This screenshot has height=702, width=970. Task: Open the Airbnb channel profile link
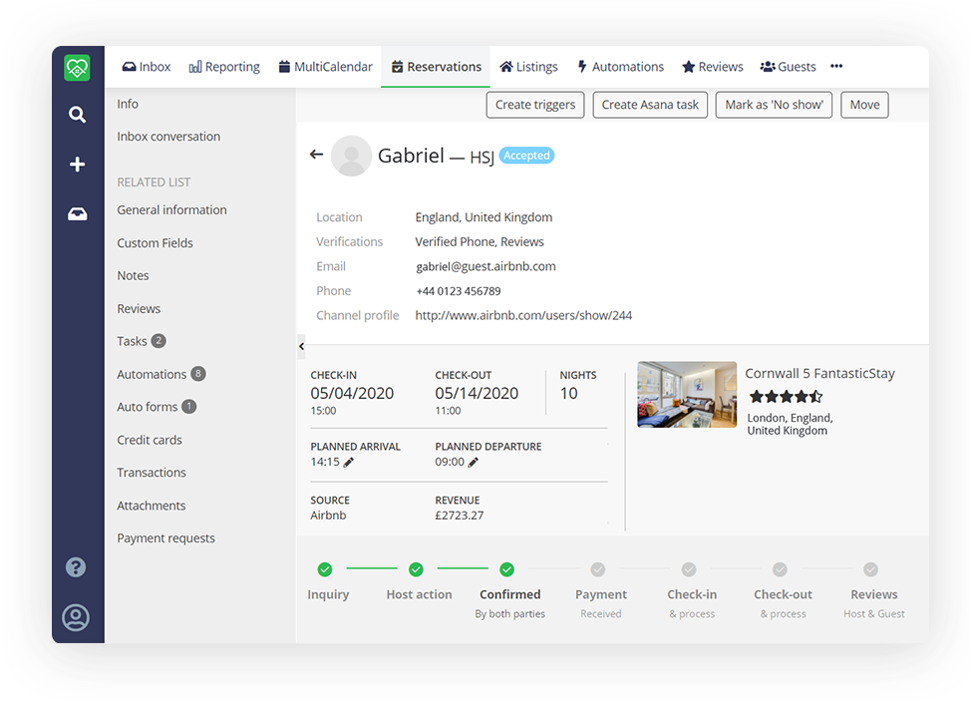pos(523,315)
